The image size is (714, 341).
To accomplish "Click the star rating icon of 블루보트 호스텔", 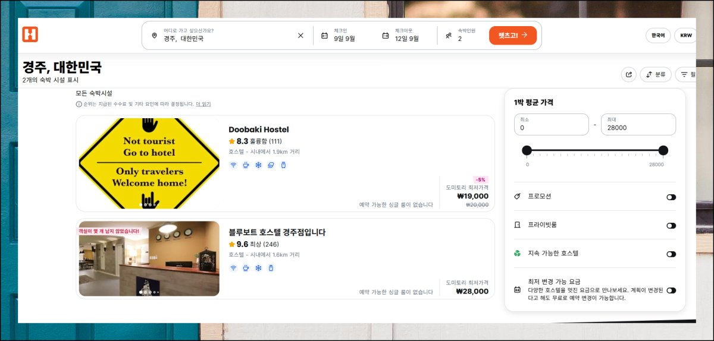I will [232, 244].
